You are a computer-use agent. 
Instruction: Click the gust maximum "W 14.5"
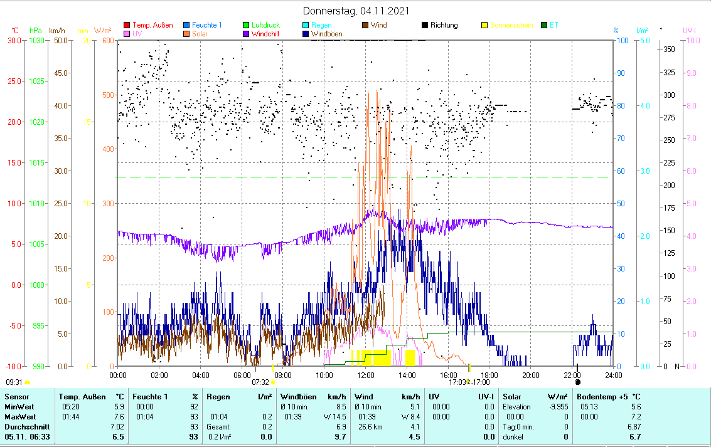click(334, 417)
